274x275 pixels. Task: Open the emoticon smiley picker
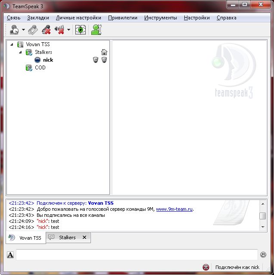click(x=263, y=255)
